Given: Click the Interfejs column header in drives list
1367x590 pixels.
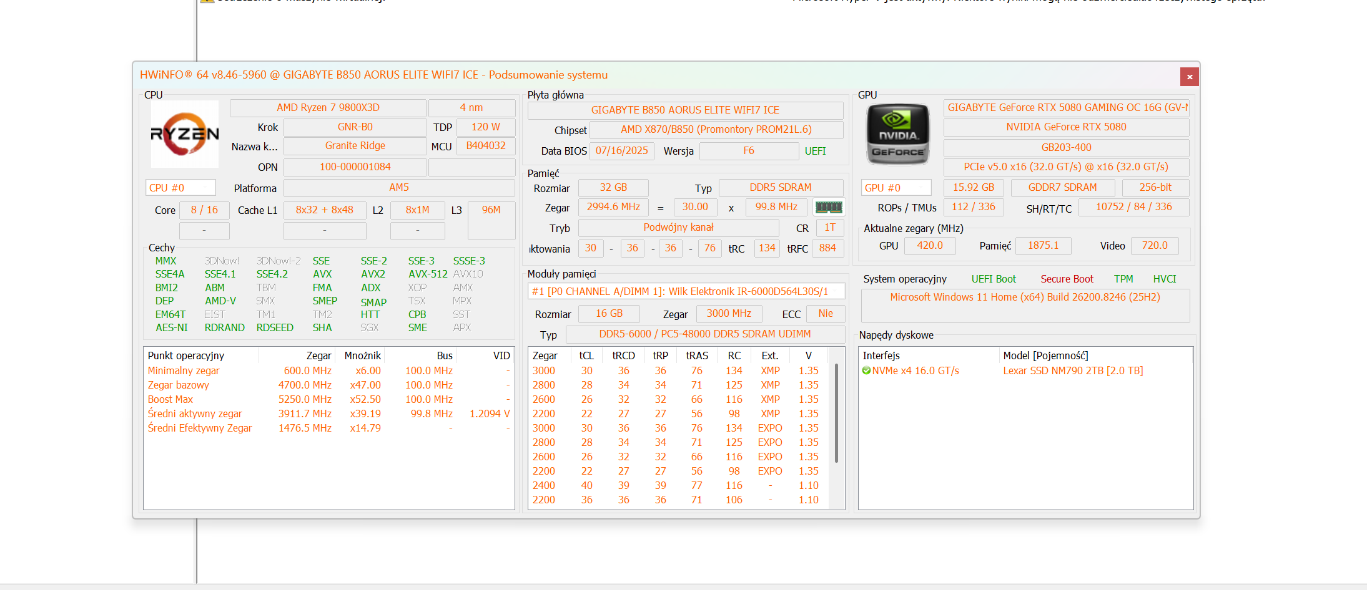Looking at the screenshot, I should [x=881, y=355].
